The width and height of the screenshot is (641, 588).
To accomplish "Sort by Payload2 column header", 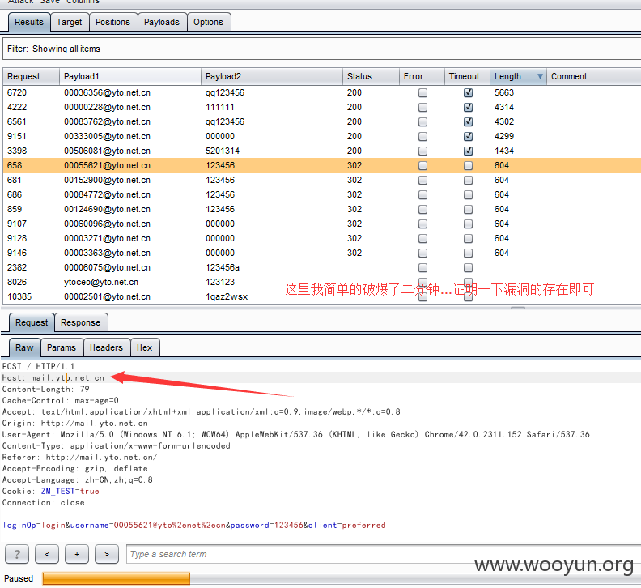I will (x=271, y=76).
